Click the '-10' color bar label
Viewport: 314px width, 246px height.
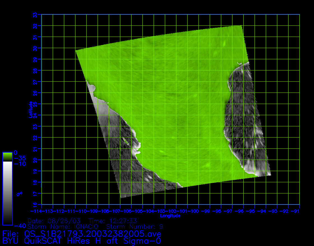click(x=20, y=164)
